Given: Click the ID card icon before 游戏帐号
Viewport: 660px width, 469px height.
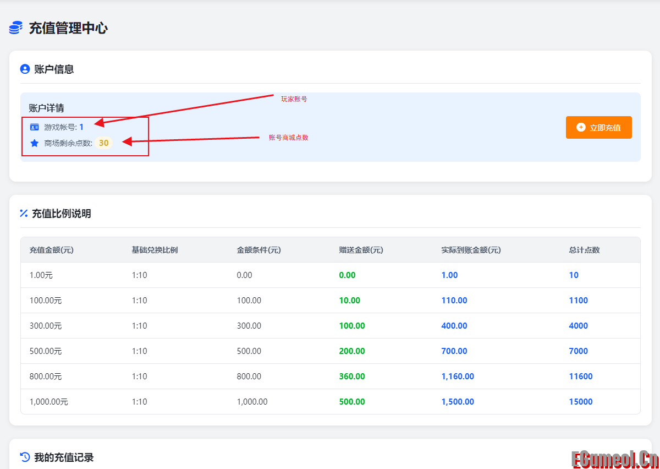Looking at the screenshot, I should 35,127.
